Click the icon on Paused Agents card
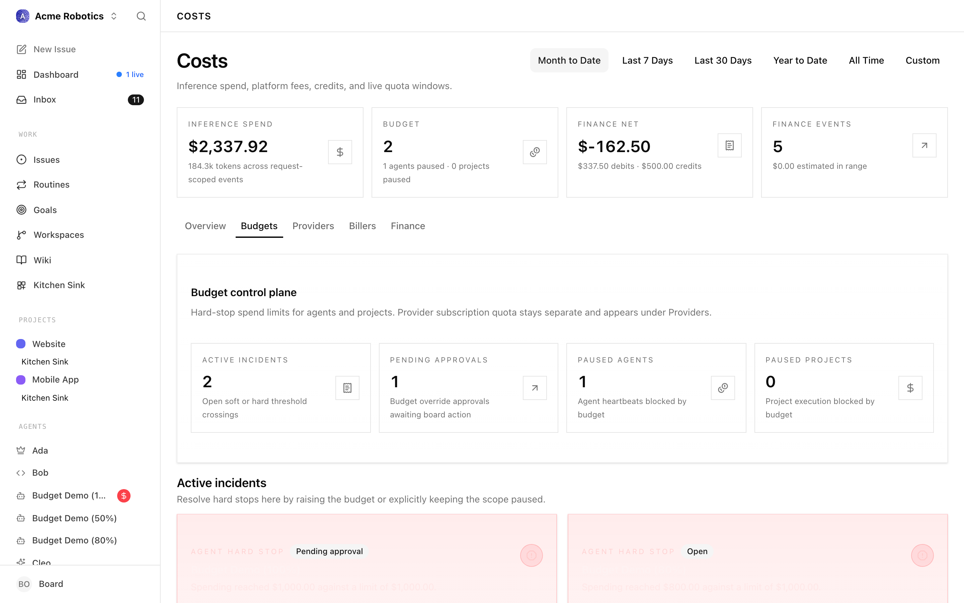 click(x=723, y=388)
